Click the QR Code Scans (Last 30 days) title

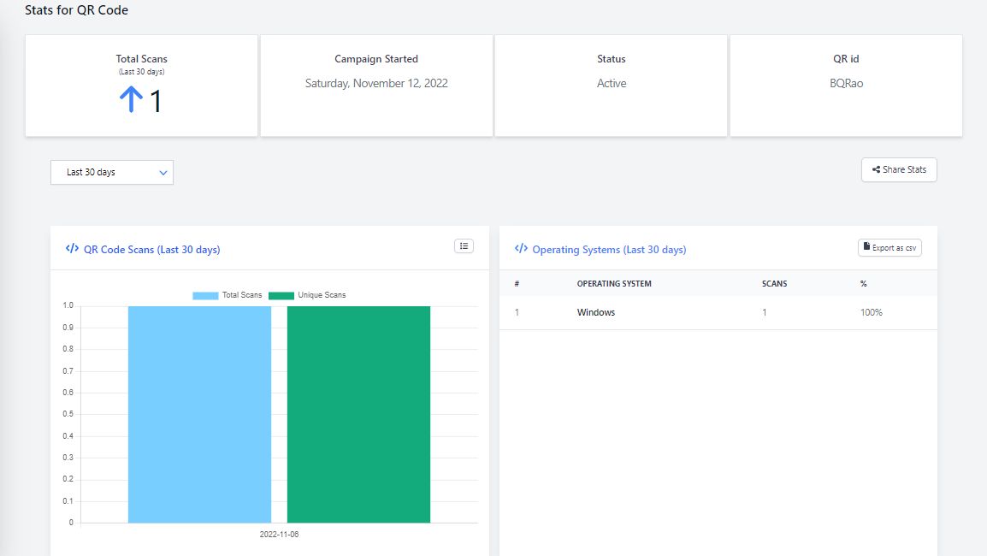151,250
